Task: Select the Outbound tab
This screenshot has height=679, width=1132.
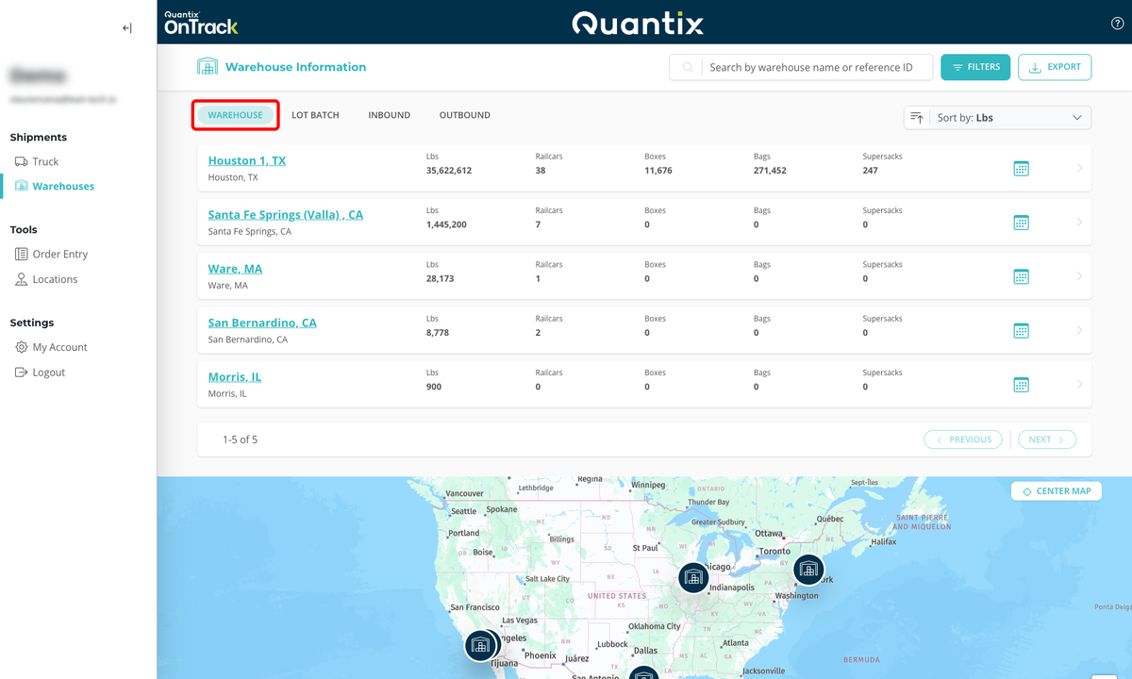Action: point(464,115)
